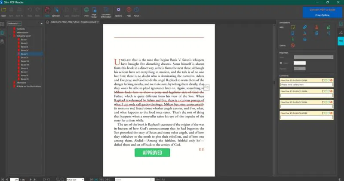Click the page number input field
Screen dimensions: 344x181
click(14, 179)
